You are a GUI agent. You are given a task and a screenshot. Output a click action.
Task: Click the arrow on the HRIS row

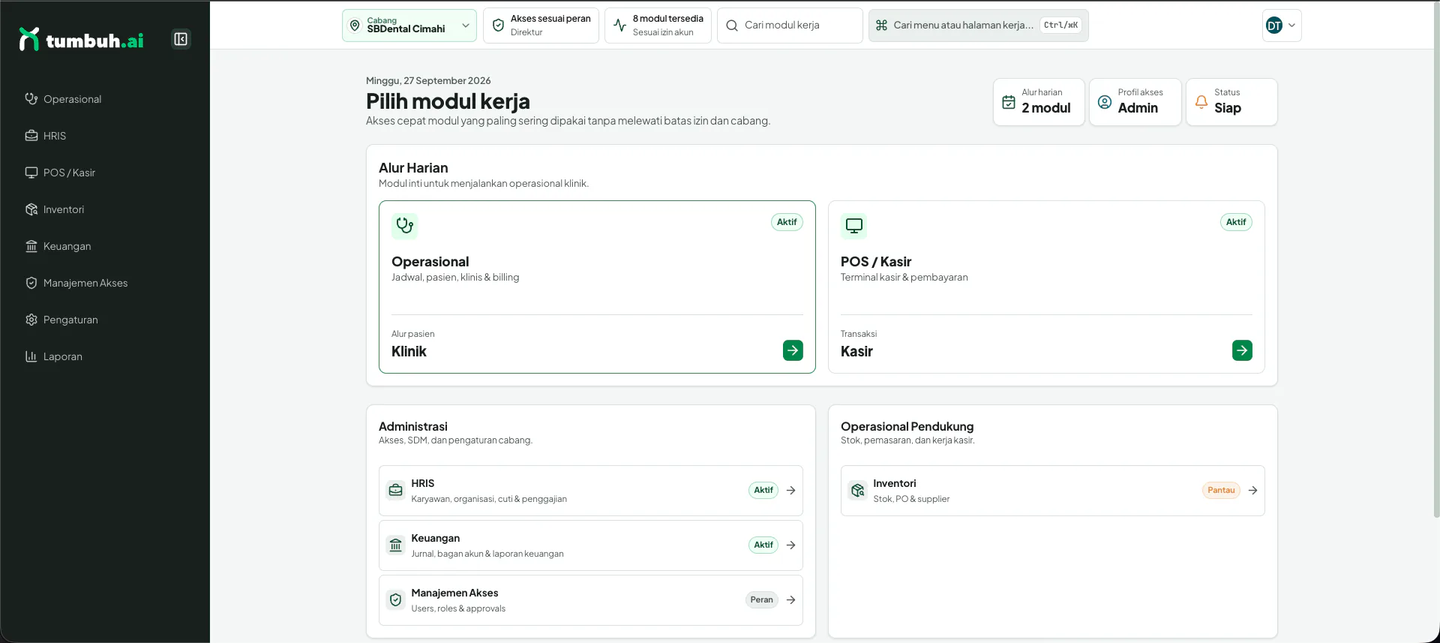790,491
